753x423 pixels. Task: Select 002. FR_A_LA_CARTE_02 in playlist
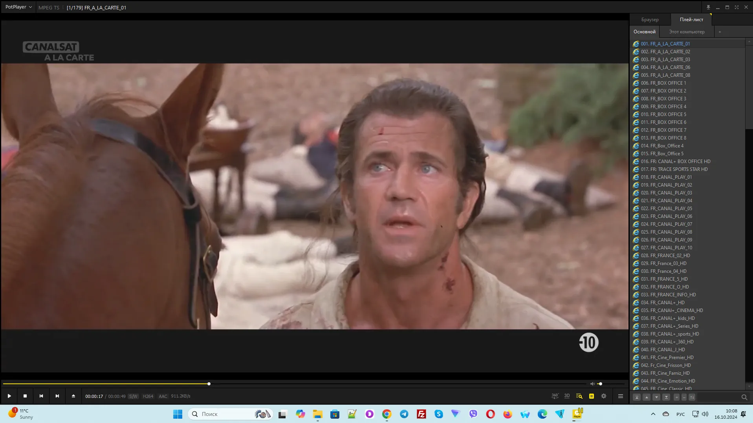tap(687, 52)
